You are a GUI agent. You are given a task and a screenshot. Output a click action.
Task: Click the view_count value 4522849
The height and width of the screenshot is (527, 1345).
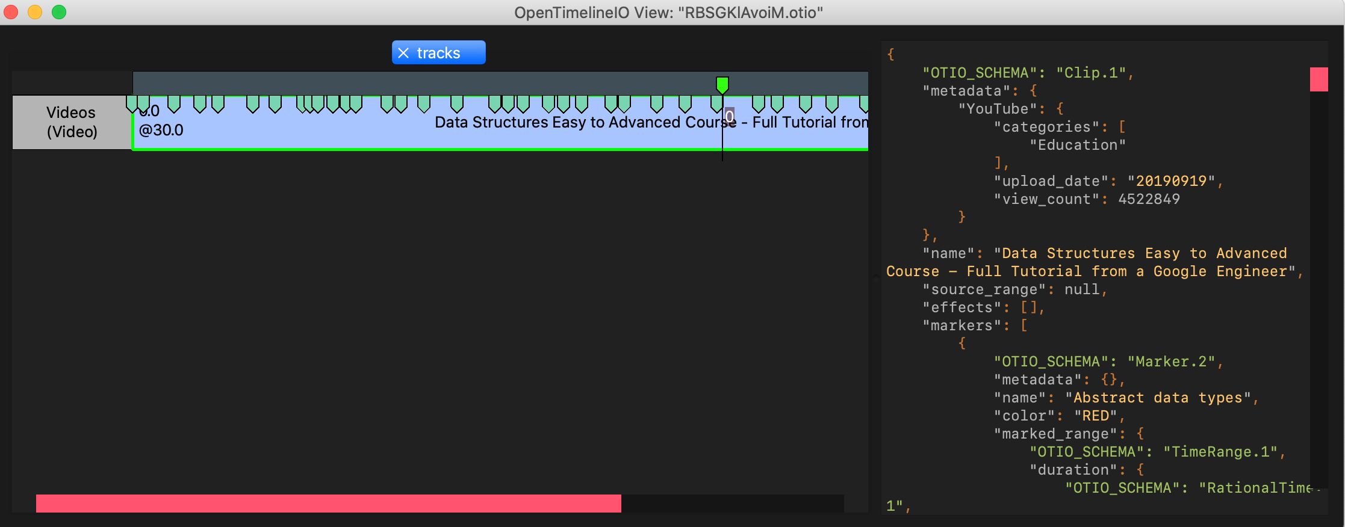click(x=1149, y=199)
